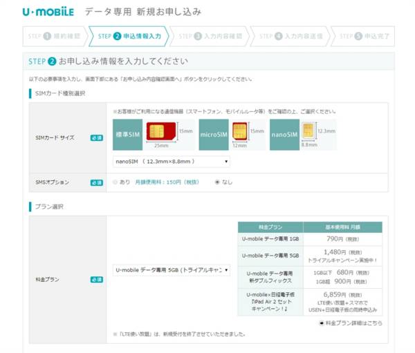415x353 pixels.
Task: Click the standard SIM card image
Action: point(161,131)
